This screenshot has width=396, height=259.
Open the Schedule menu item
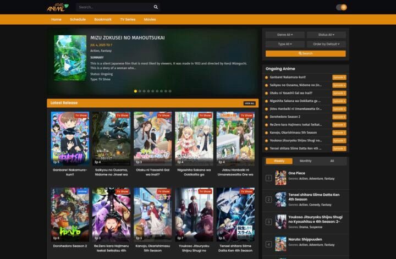point(78,19)
